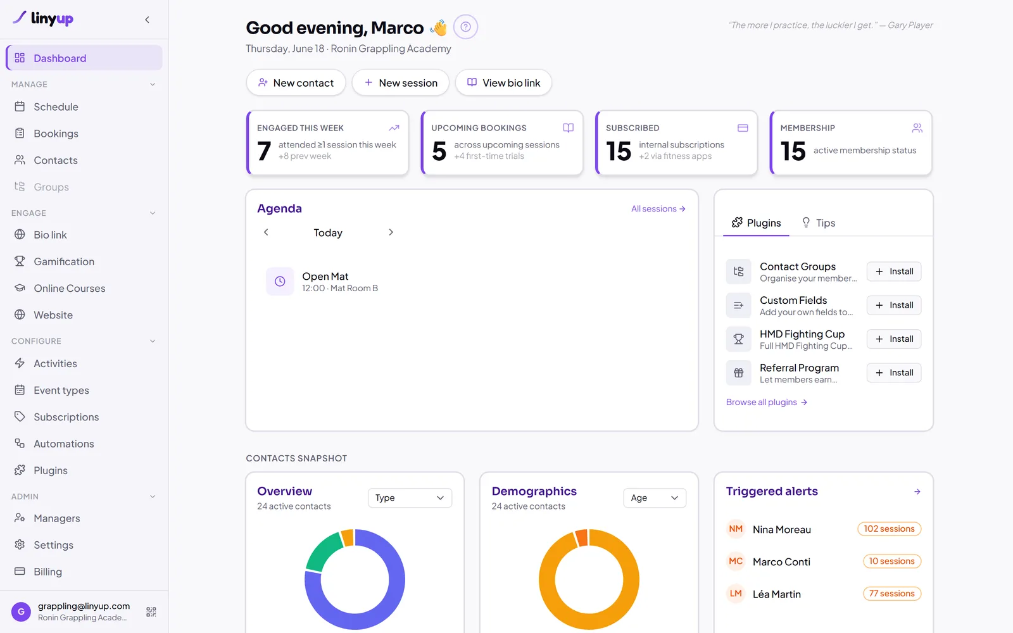Go to next day in Agenda
This screenshot has width=1013, height=633.
click(391, 232)
